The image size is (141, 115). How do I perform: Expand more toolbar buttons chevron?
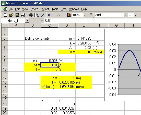pos(91,15)
